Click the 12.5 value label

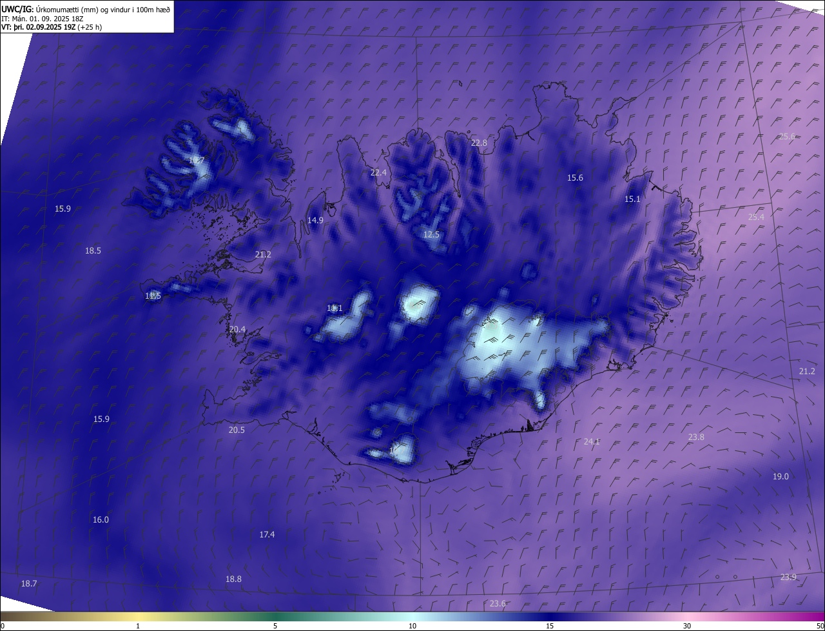(x=431, y=234)
